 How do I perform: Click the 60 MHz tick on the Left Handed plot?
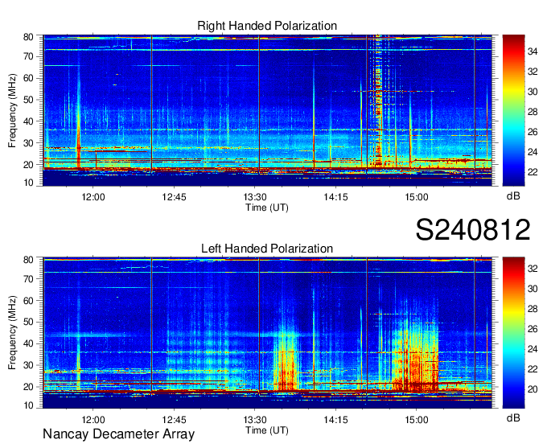[x=29, y=301]
